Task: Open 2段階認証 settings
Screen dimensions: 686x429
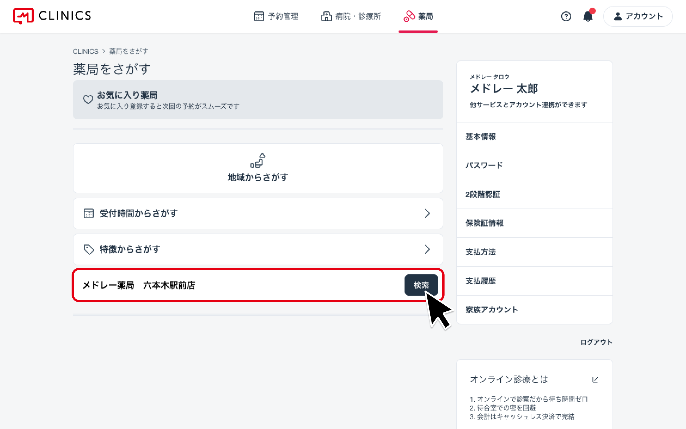Action: (534, 194)
